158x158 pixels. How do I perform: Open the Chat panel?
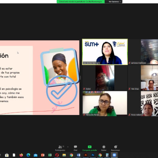coord(75,148)
